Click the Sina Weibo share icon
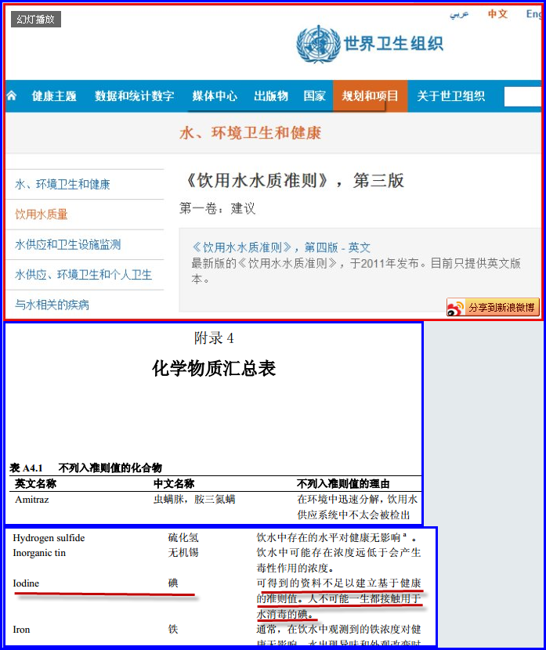This screenshot has height=650, width=546. tap(455, 308)
